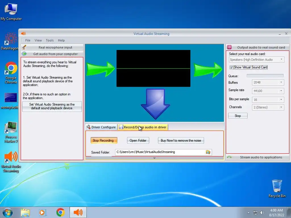Image resolution: width=291 pixels, height=218 pixels.
Task: Click the audio waveform display
Action: click(x=153, y=68)
